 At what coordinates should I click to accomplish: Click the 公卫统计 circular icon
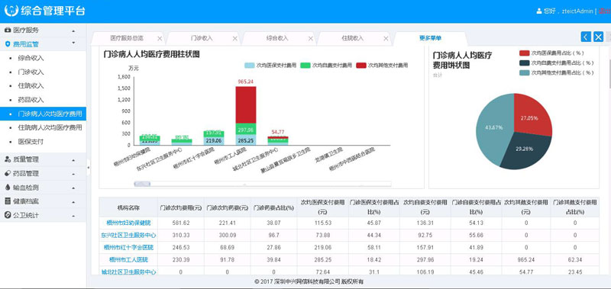tap(8, 215)
